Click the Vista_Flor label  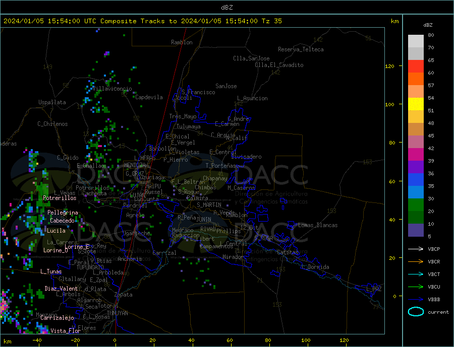pyautogui.click(x=66, y=330)
